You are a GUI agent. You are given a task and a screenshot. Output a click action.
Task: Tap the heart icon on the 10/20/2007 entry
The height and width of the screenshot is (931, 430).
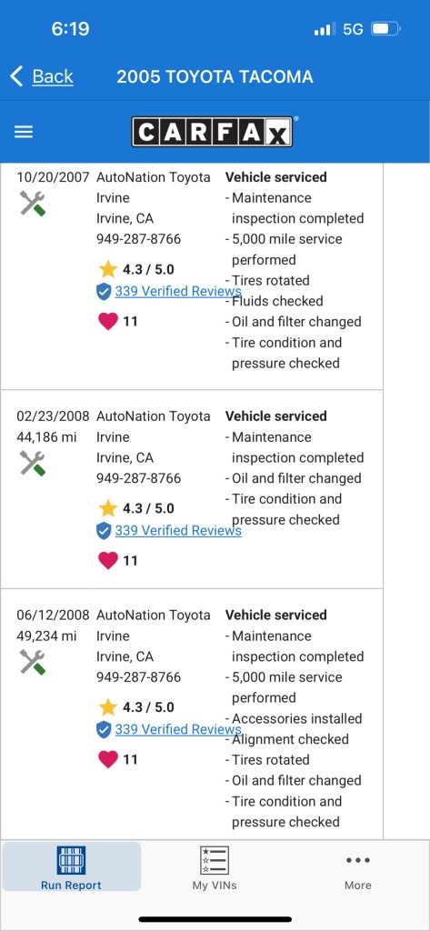tap(107, 321)
